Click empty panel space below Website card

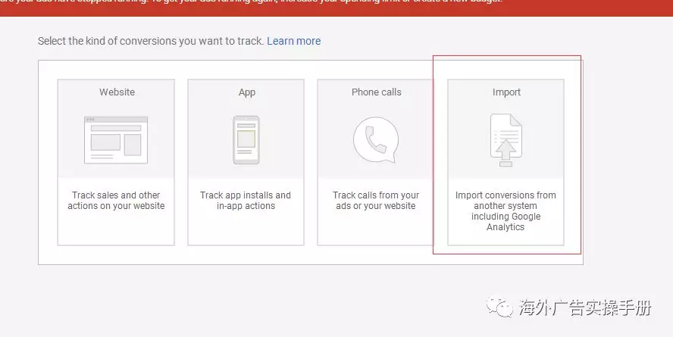[x=116, y=255]
